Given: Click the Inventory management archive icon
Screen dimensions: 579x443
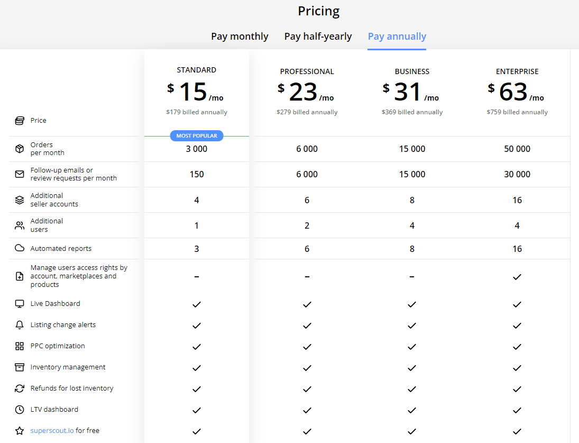Looking at the screenshot, I should (20, 367).
